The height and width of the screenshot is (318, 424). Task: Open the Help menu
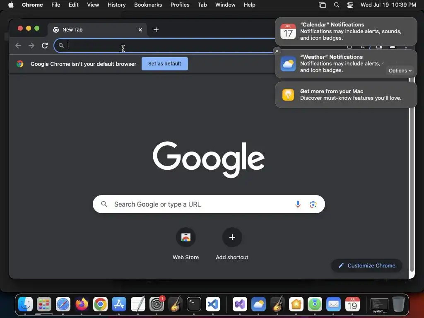click(x=249, y=5)
